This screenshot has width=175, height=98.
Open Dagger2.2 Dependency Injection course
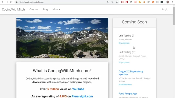[131, 73]
